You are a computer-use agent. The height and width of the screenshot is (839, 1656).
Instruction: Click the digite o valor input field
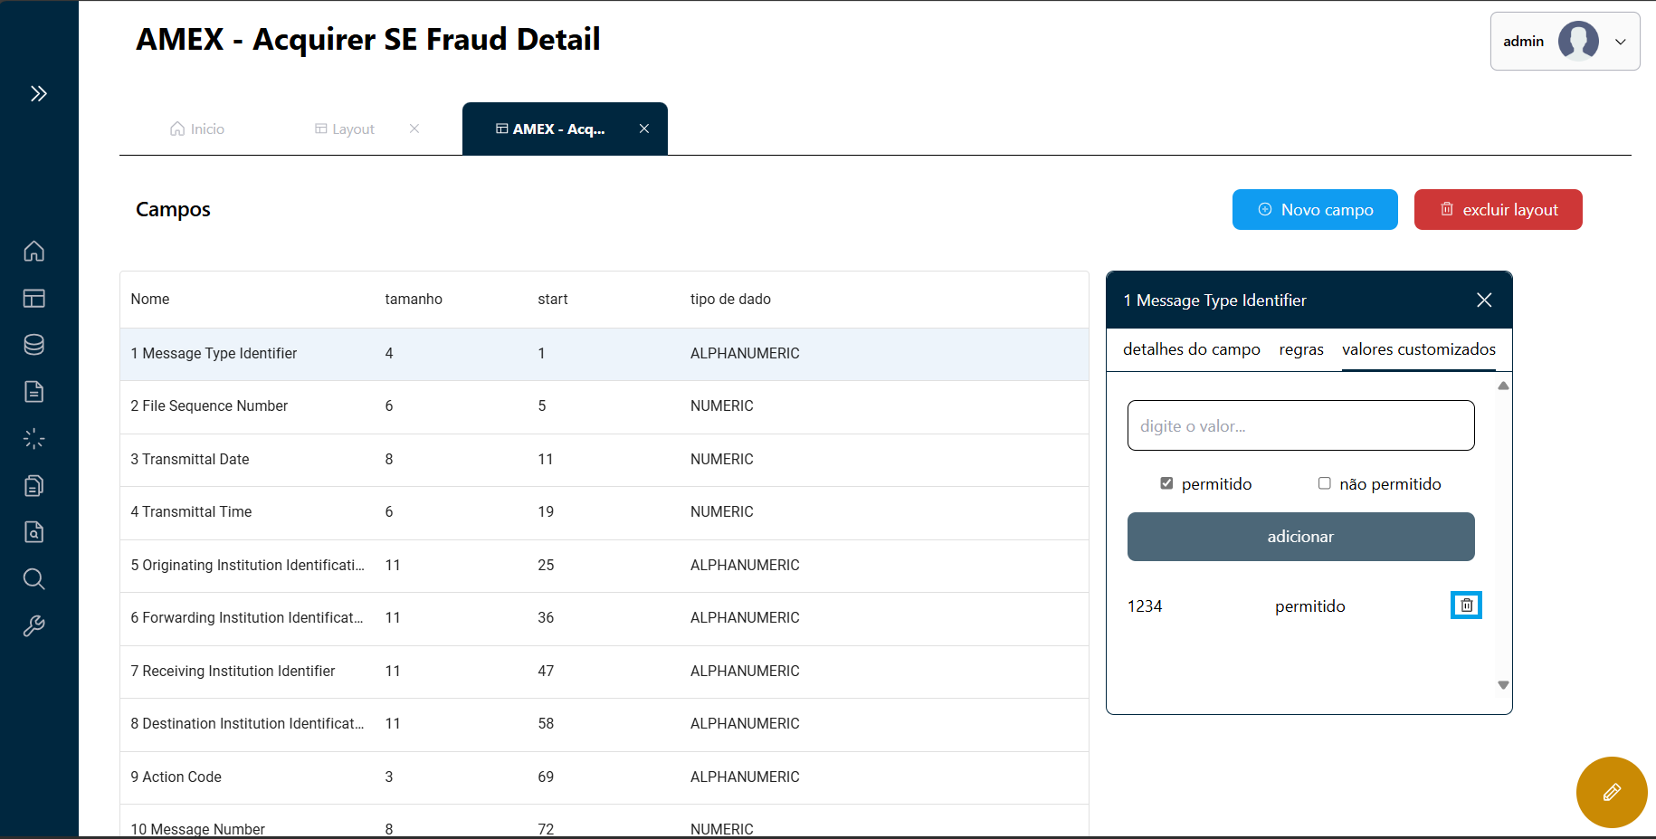1300,425
